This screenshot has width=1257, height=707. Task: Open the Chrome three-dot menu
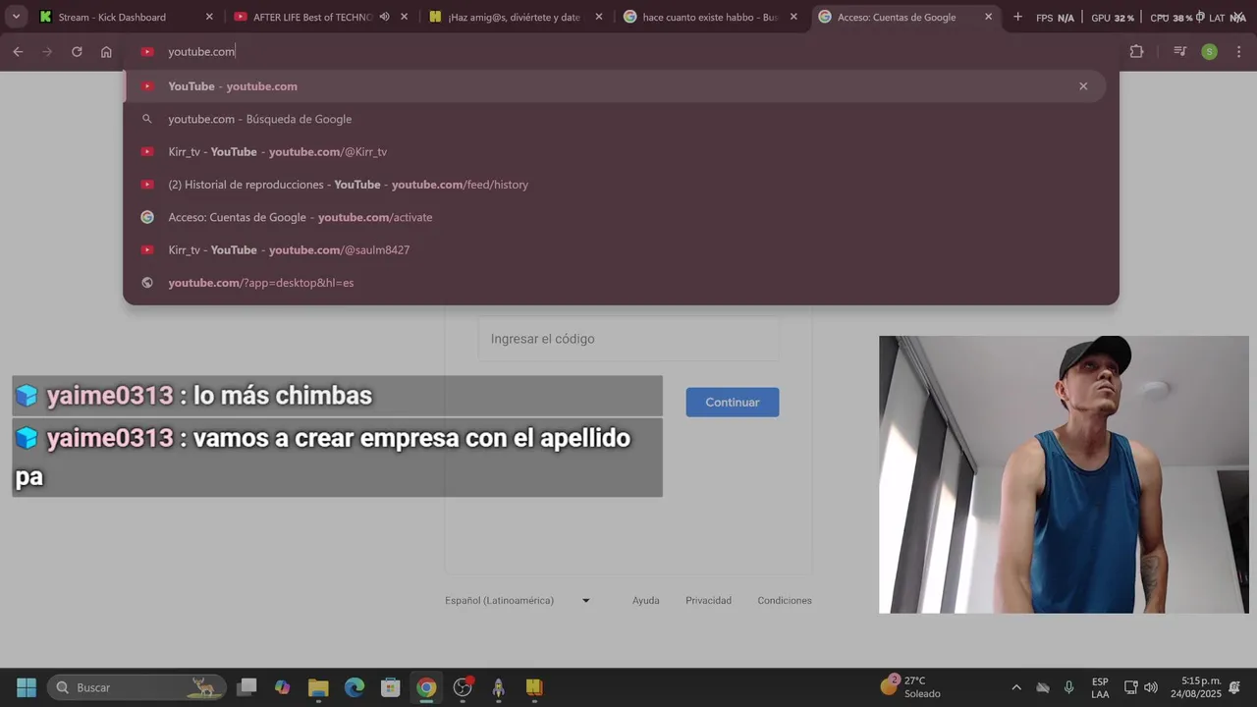(1239, 52)
